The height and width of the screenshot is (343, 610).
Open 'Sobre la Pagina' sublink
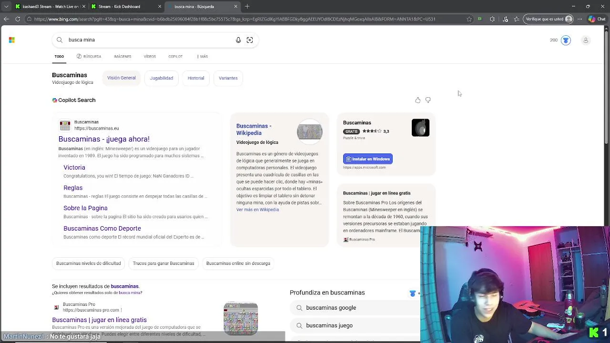[x=85, y=208]
